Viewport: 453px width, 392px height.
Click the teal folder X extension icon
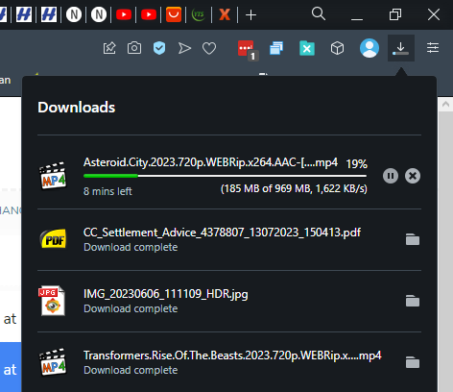[x=307, y=48]
